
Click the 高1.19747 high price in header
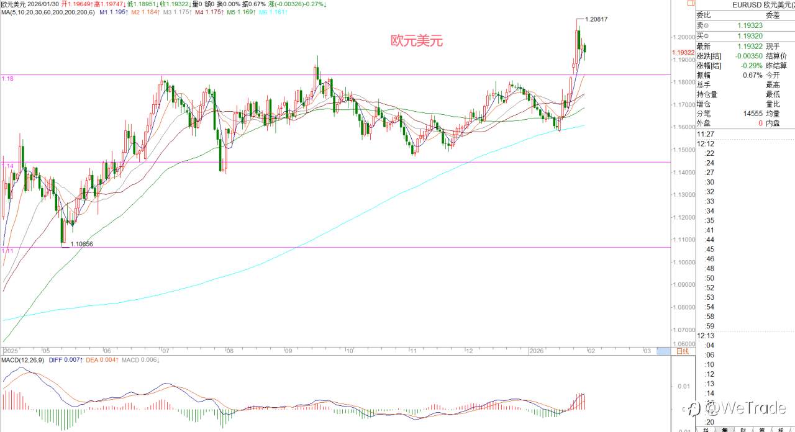[x=109, y=4]
